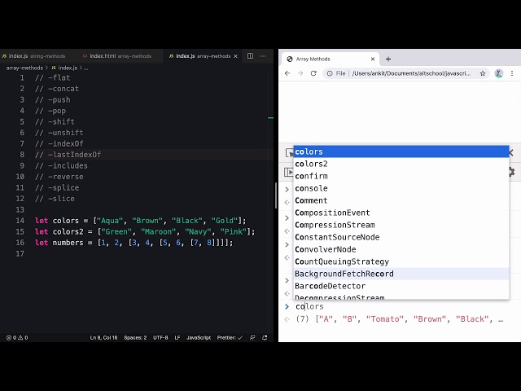521x391 pixels.
Task: Open DevTools settings gear icon
Action: coord(512,172)
